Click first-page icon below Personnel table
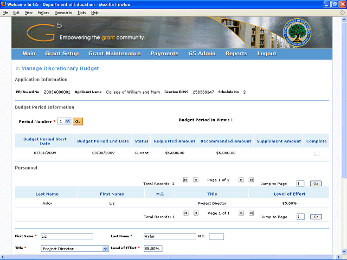This screenshot has height=260, width=347. coord(185,213)
